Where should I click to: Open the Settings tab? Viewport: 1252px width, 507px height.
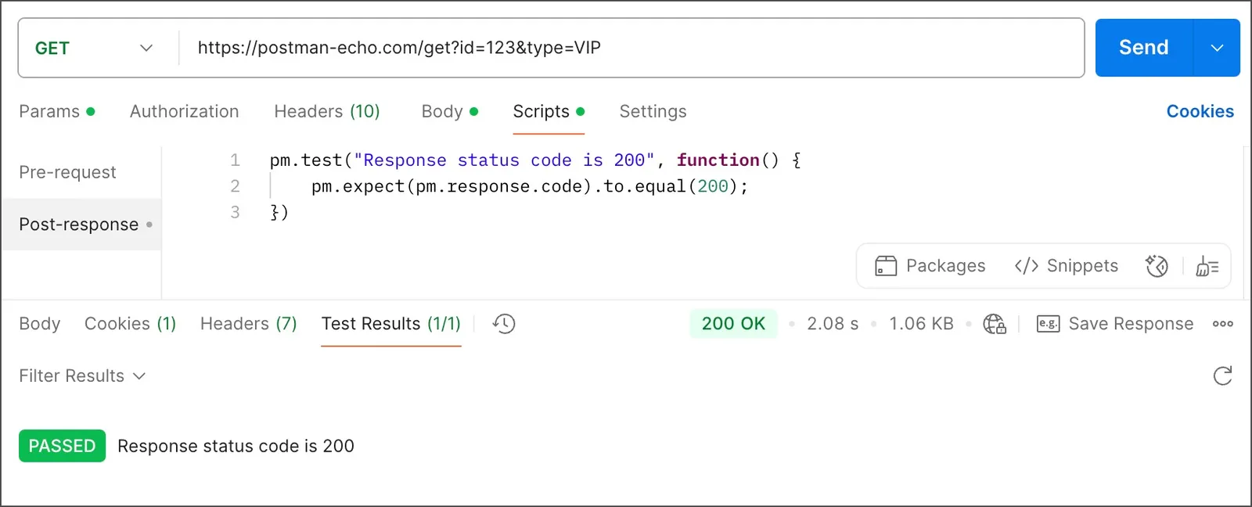click(x=653, y=111)
